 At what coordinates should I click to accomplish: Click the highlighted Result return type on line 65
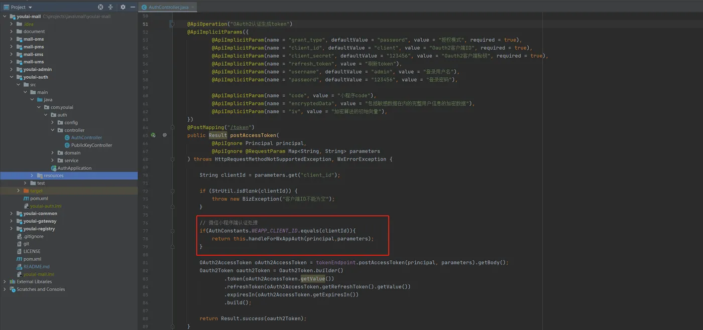[x=218, y=135]
